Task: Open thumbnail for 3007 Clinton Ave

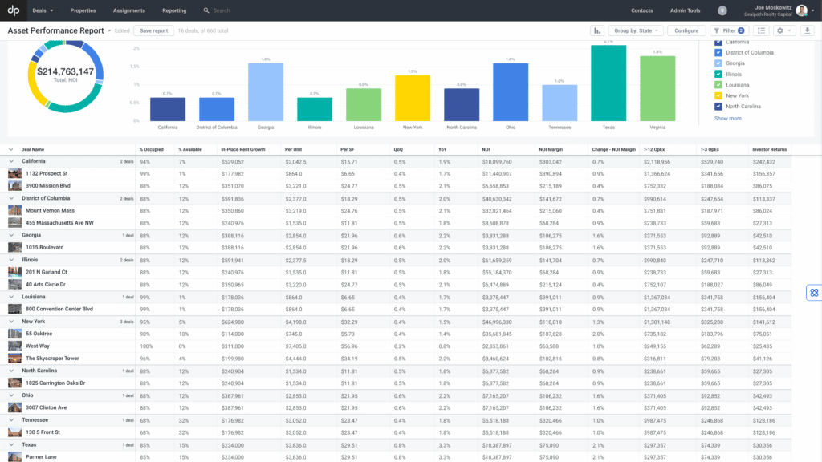Action: pos(14,407)
